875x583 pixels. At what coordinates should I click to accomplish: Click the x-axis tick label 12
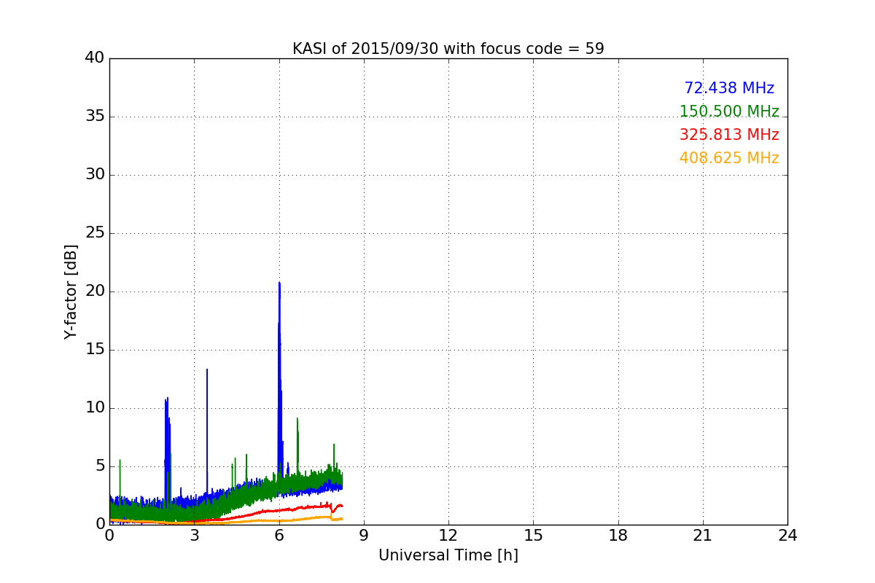pos(448,536)
